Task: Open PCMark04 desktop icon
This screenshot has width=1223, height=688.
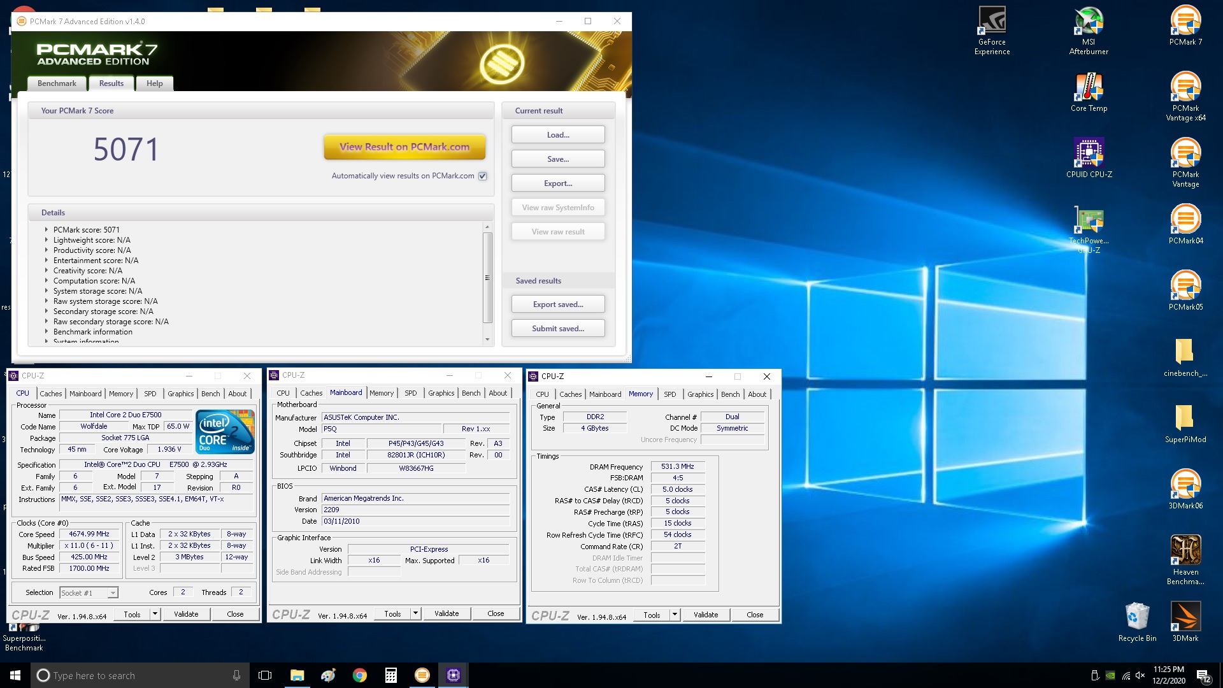Action: click(1185, 224)
